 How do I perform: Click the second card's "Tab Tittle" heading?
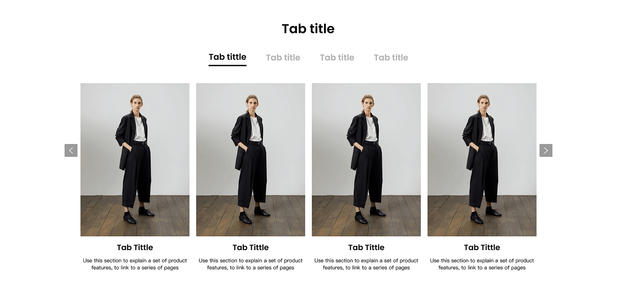[x=250, y=247]
